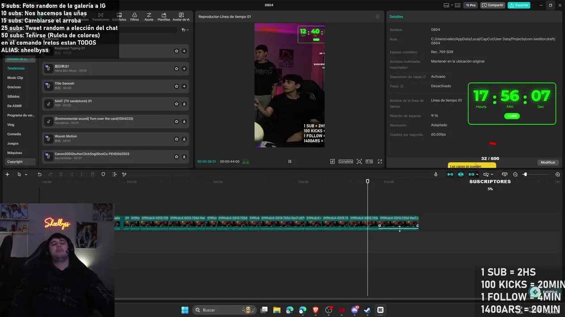Expand the linkage options dropdown arrow
The height and width of the screenshot is (317, 565).
point(477,175)
